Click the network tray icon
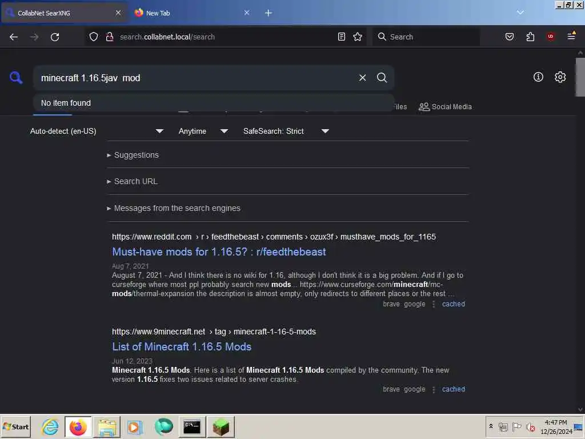The height and width of the screenshot is (439, 585). click(x=503, y=426)
